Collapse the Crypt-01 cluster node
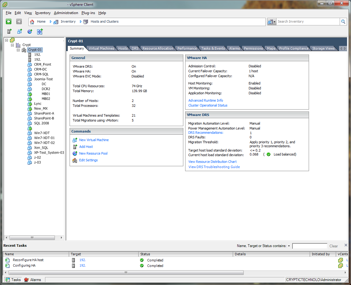 pyautogui.click(x=18, y=50)
